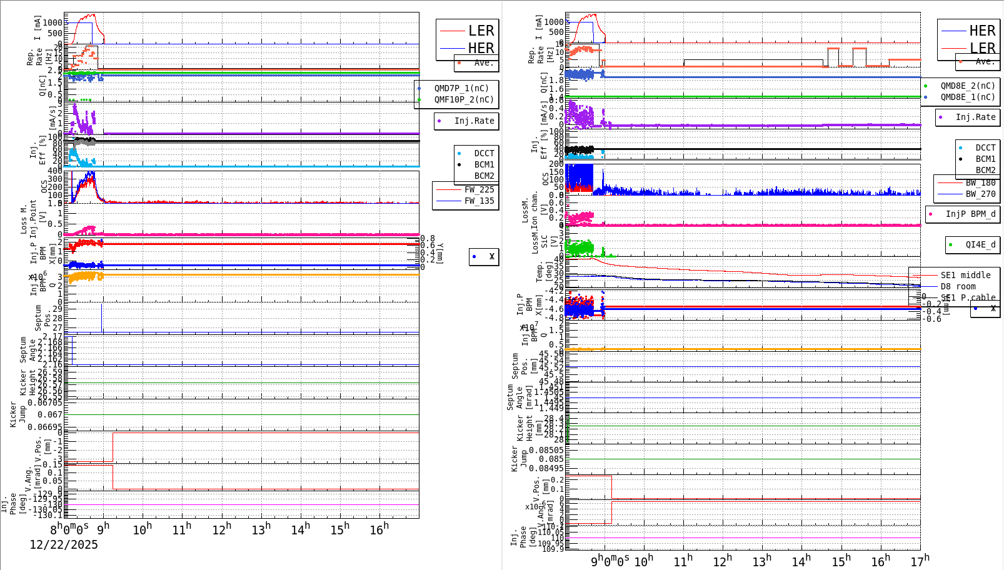Viewport: 1004px width, 570px height.
Task: Click the "FW_135" legend entry
Action: (479, 201)
